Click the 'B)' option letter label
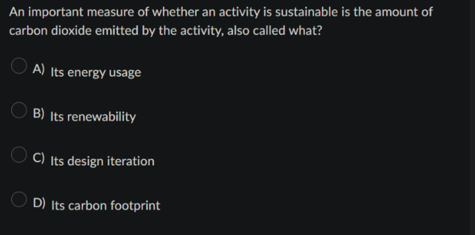475x235 pixels. 38,114
